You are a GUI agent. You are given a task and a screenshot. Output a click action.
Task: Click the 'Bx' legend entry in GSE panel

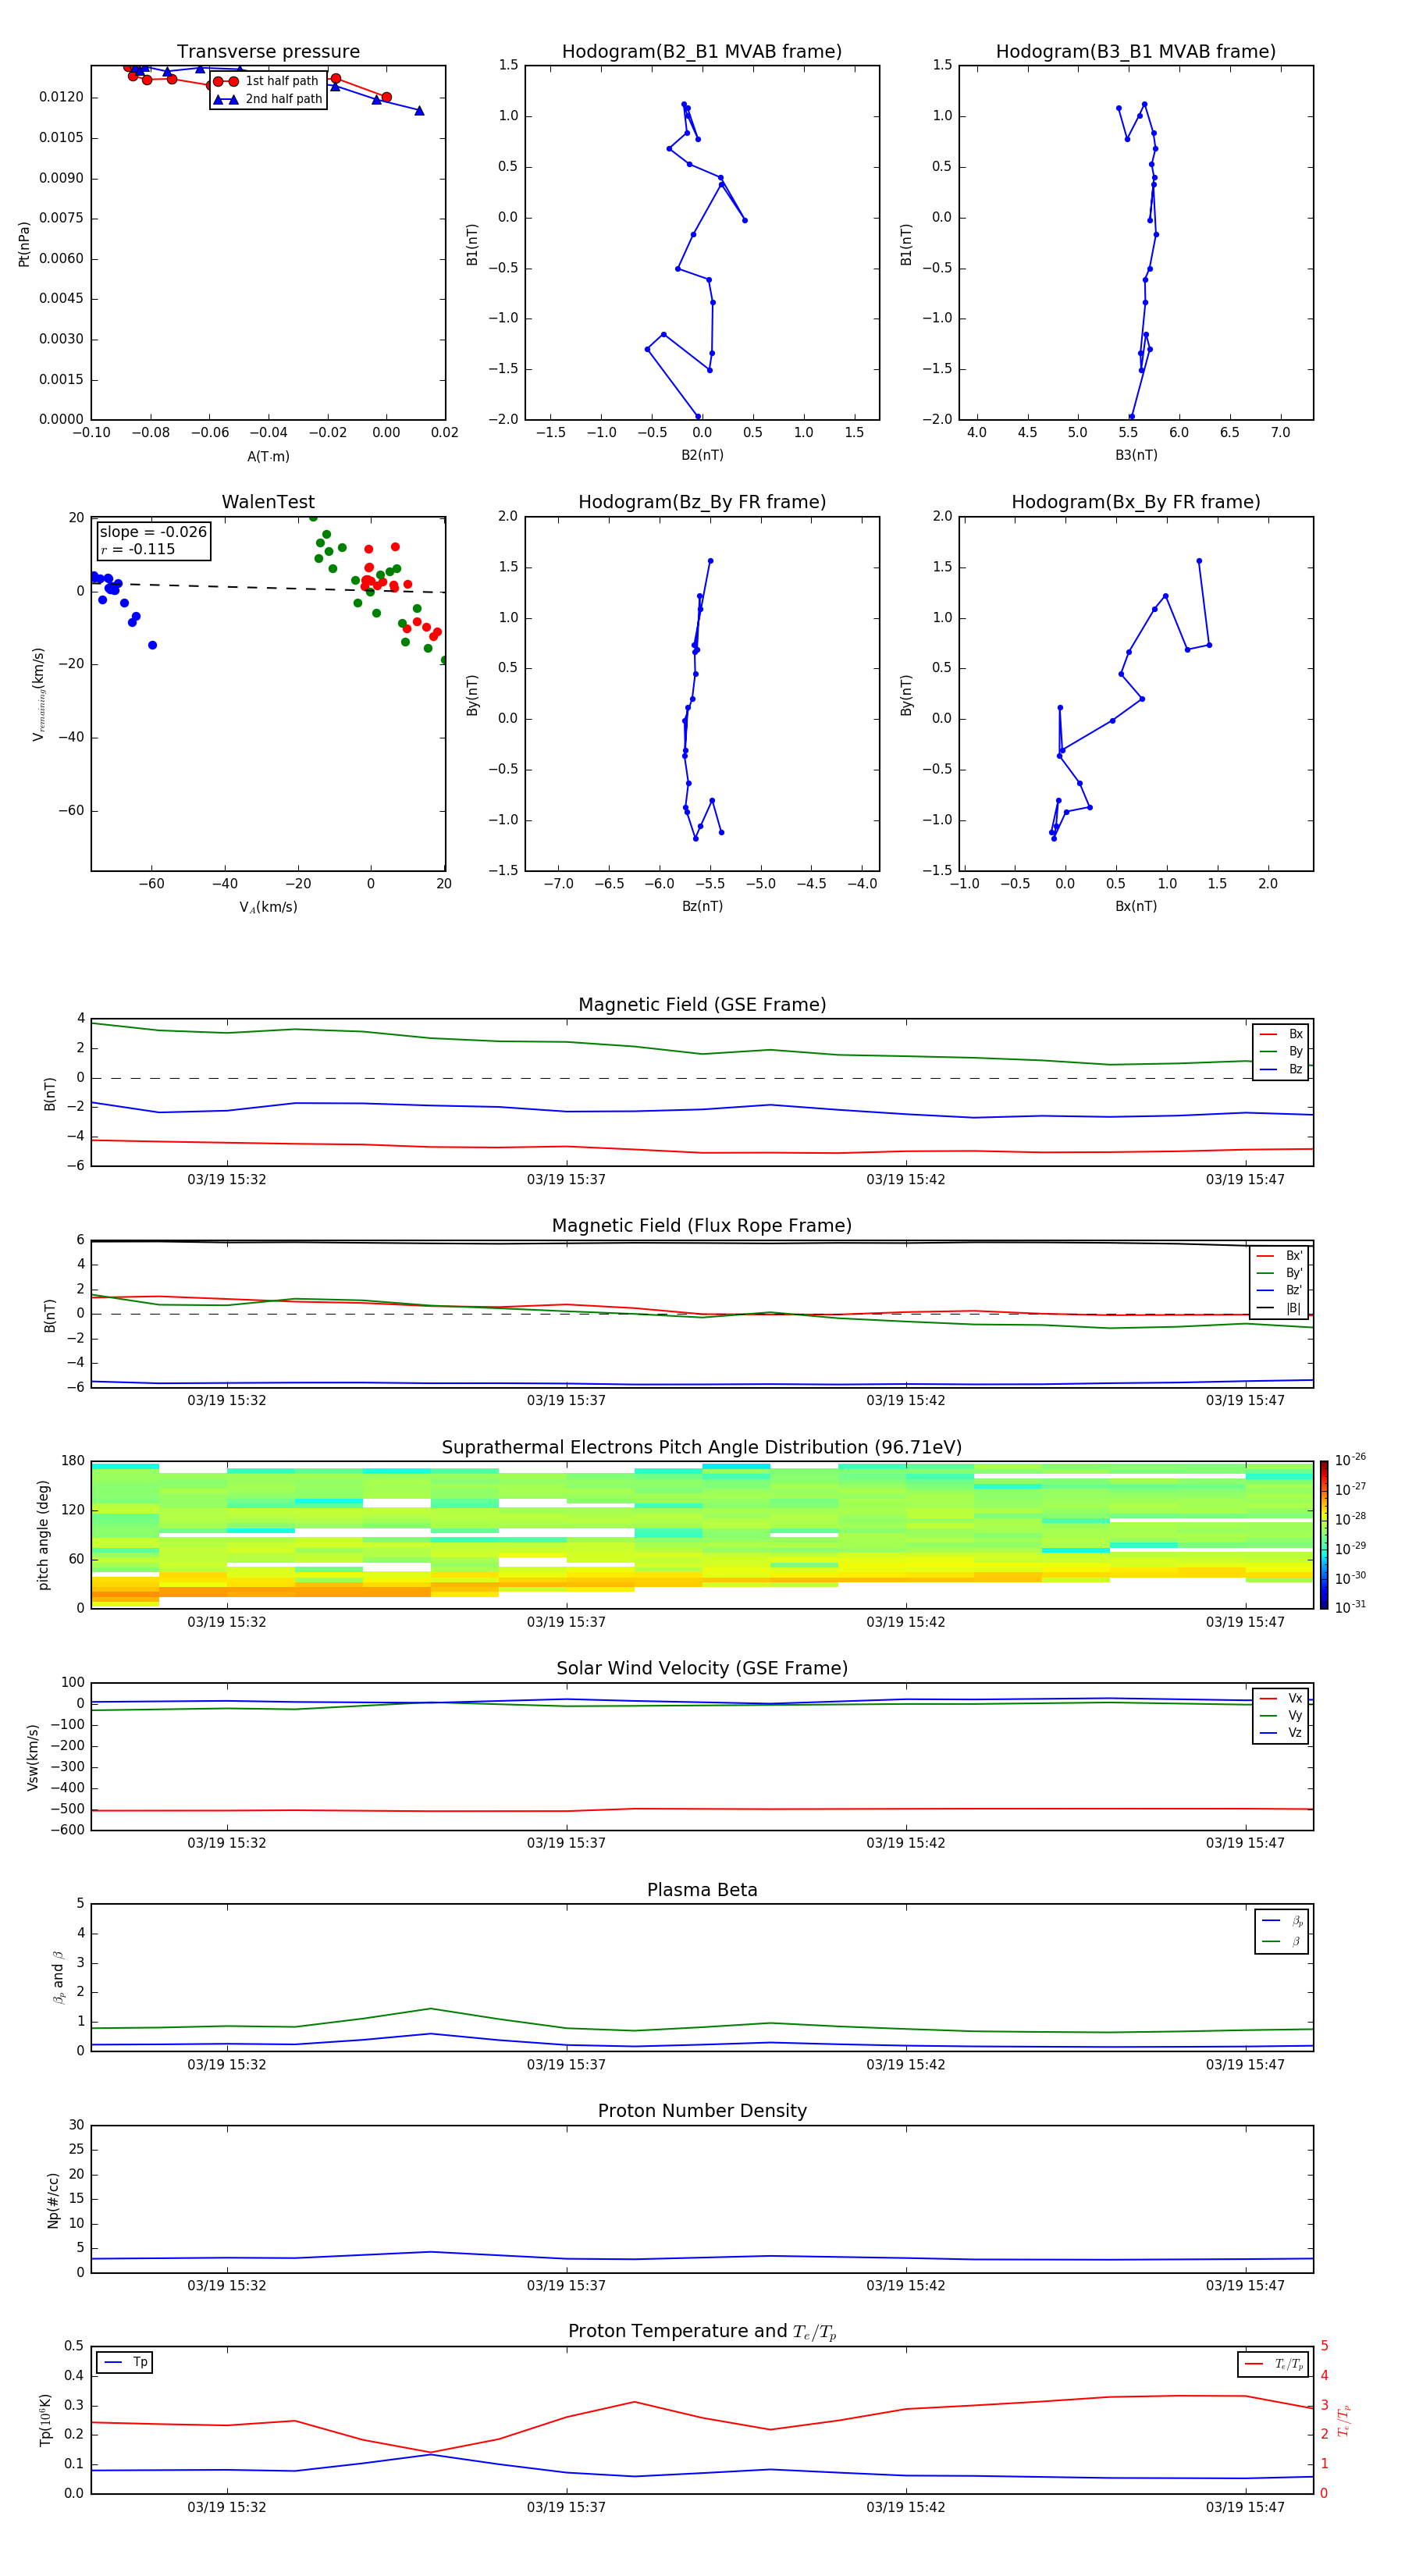(1281, 1034)
